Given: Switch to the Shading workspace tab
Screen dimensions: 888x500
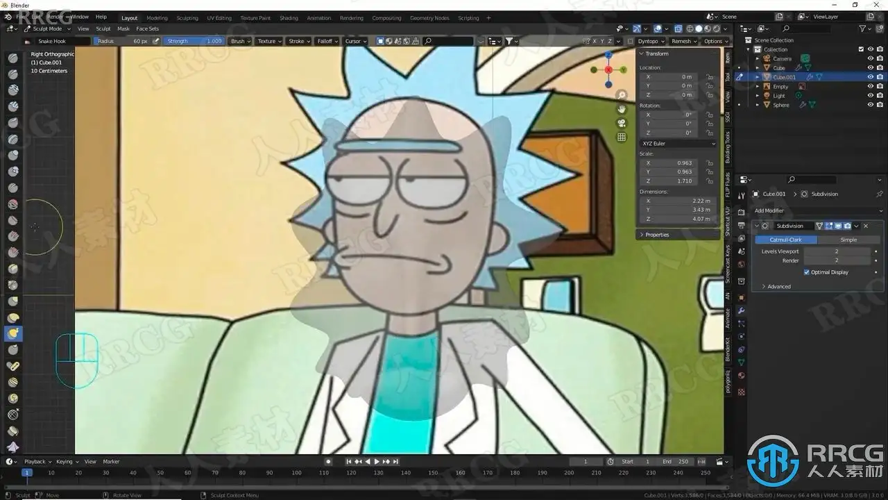Looking at the screenshot, I should (x=289, y=18).
